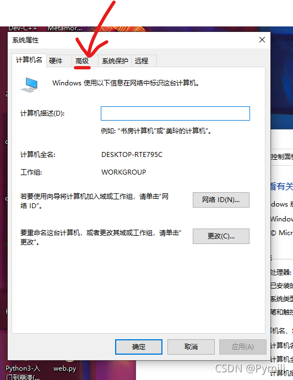Click the Python3-入门到崩溃 desktop item label
Image resolution: width=293 pixels, height=380 pixels.
(23, 372)
